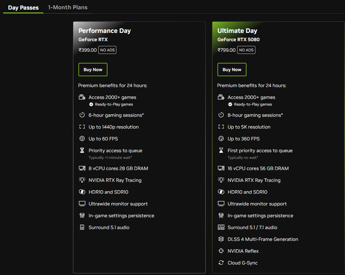Click 'Up to 60 FPS' text
The image size is (345, 275).
(x=103, y=139)
